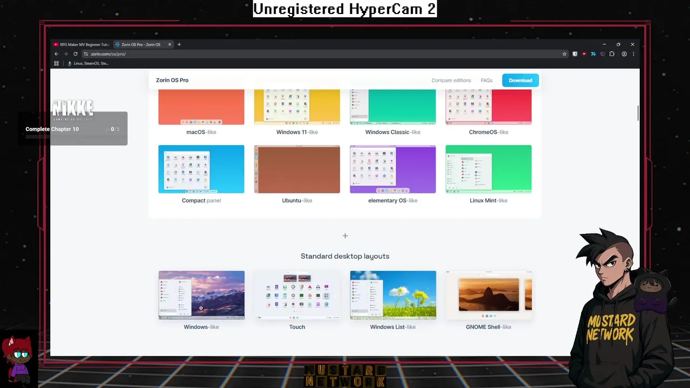The width and height of the screenshot is (690, 388).
Task: Reload the page with the refresh icon
Action: pyautogui.click(x=75, y=54)
